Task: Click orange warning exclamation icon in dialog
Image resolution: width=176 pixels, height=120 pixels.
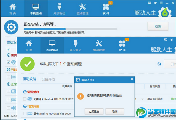Action: point(80,96)
